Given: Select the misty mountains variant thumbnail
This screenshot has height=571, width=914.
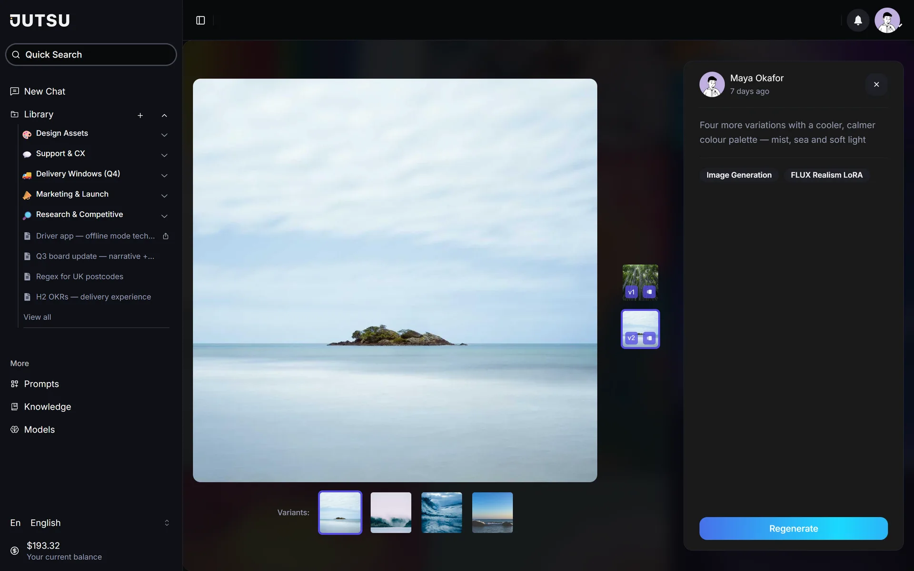Looking at the screenshot, I should pyautogui.click(x=391, y=512).
